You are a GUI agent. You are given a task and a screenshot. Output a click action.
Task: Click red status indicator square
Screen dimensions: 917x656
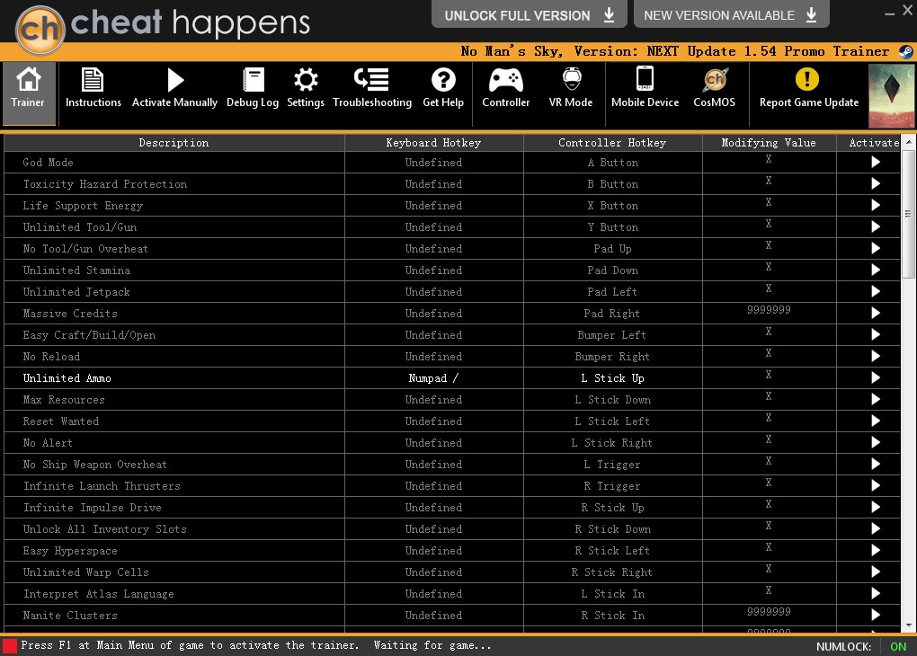point(9,646)
